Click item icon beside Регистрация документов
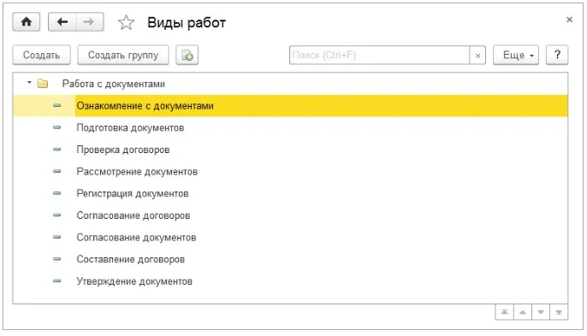The width and height of the screenshot is (587, 336). coord(56,193)
